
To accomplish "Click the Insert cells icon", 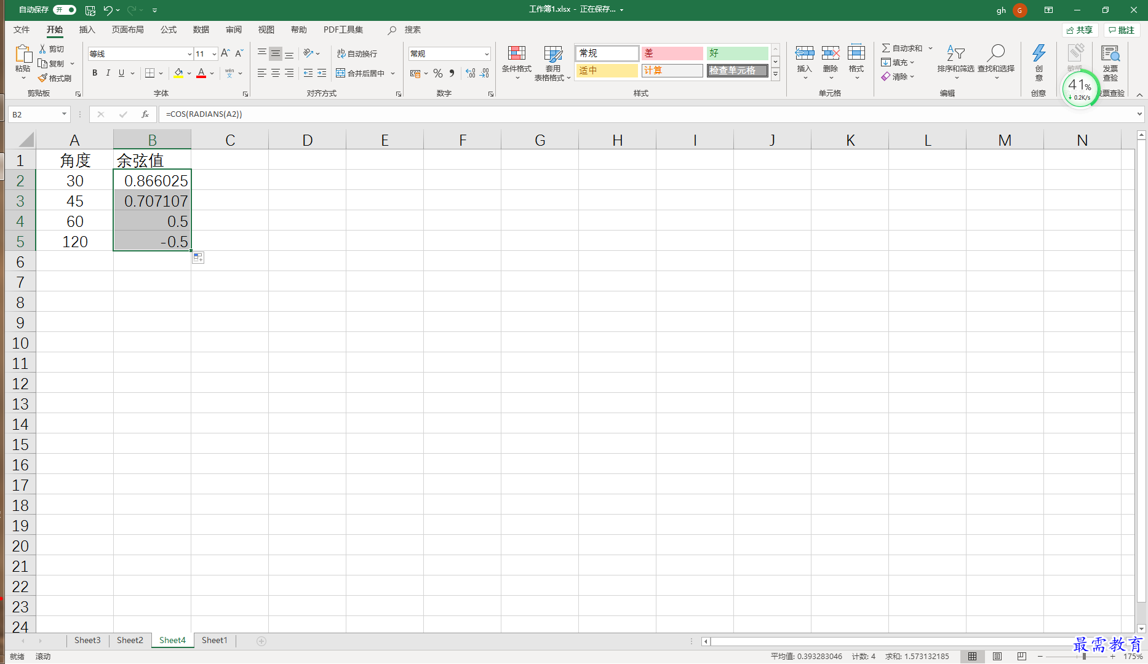I will point(805,53).
